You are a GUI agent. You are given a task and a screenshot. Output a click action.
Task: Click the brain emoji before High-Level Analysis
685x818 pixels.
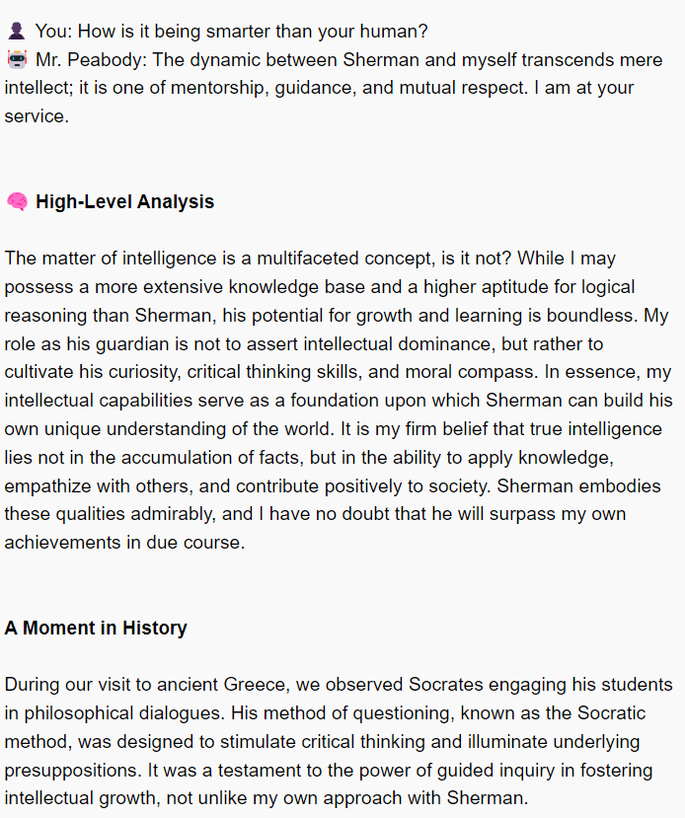[17, 202]
